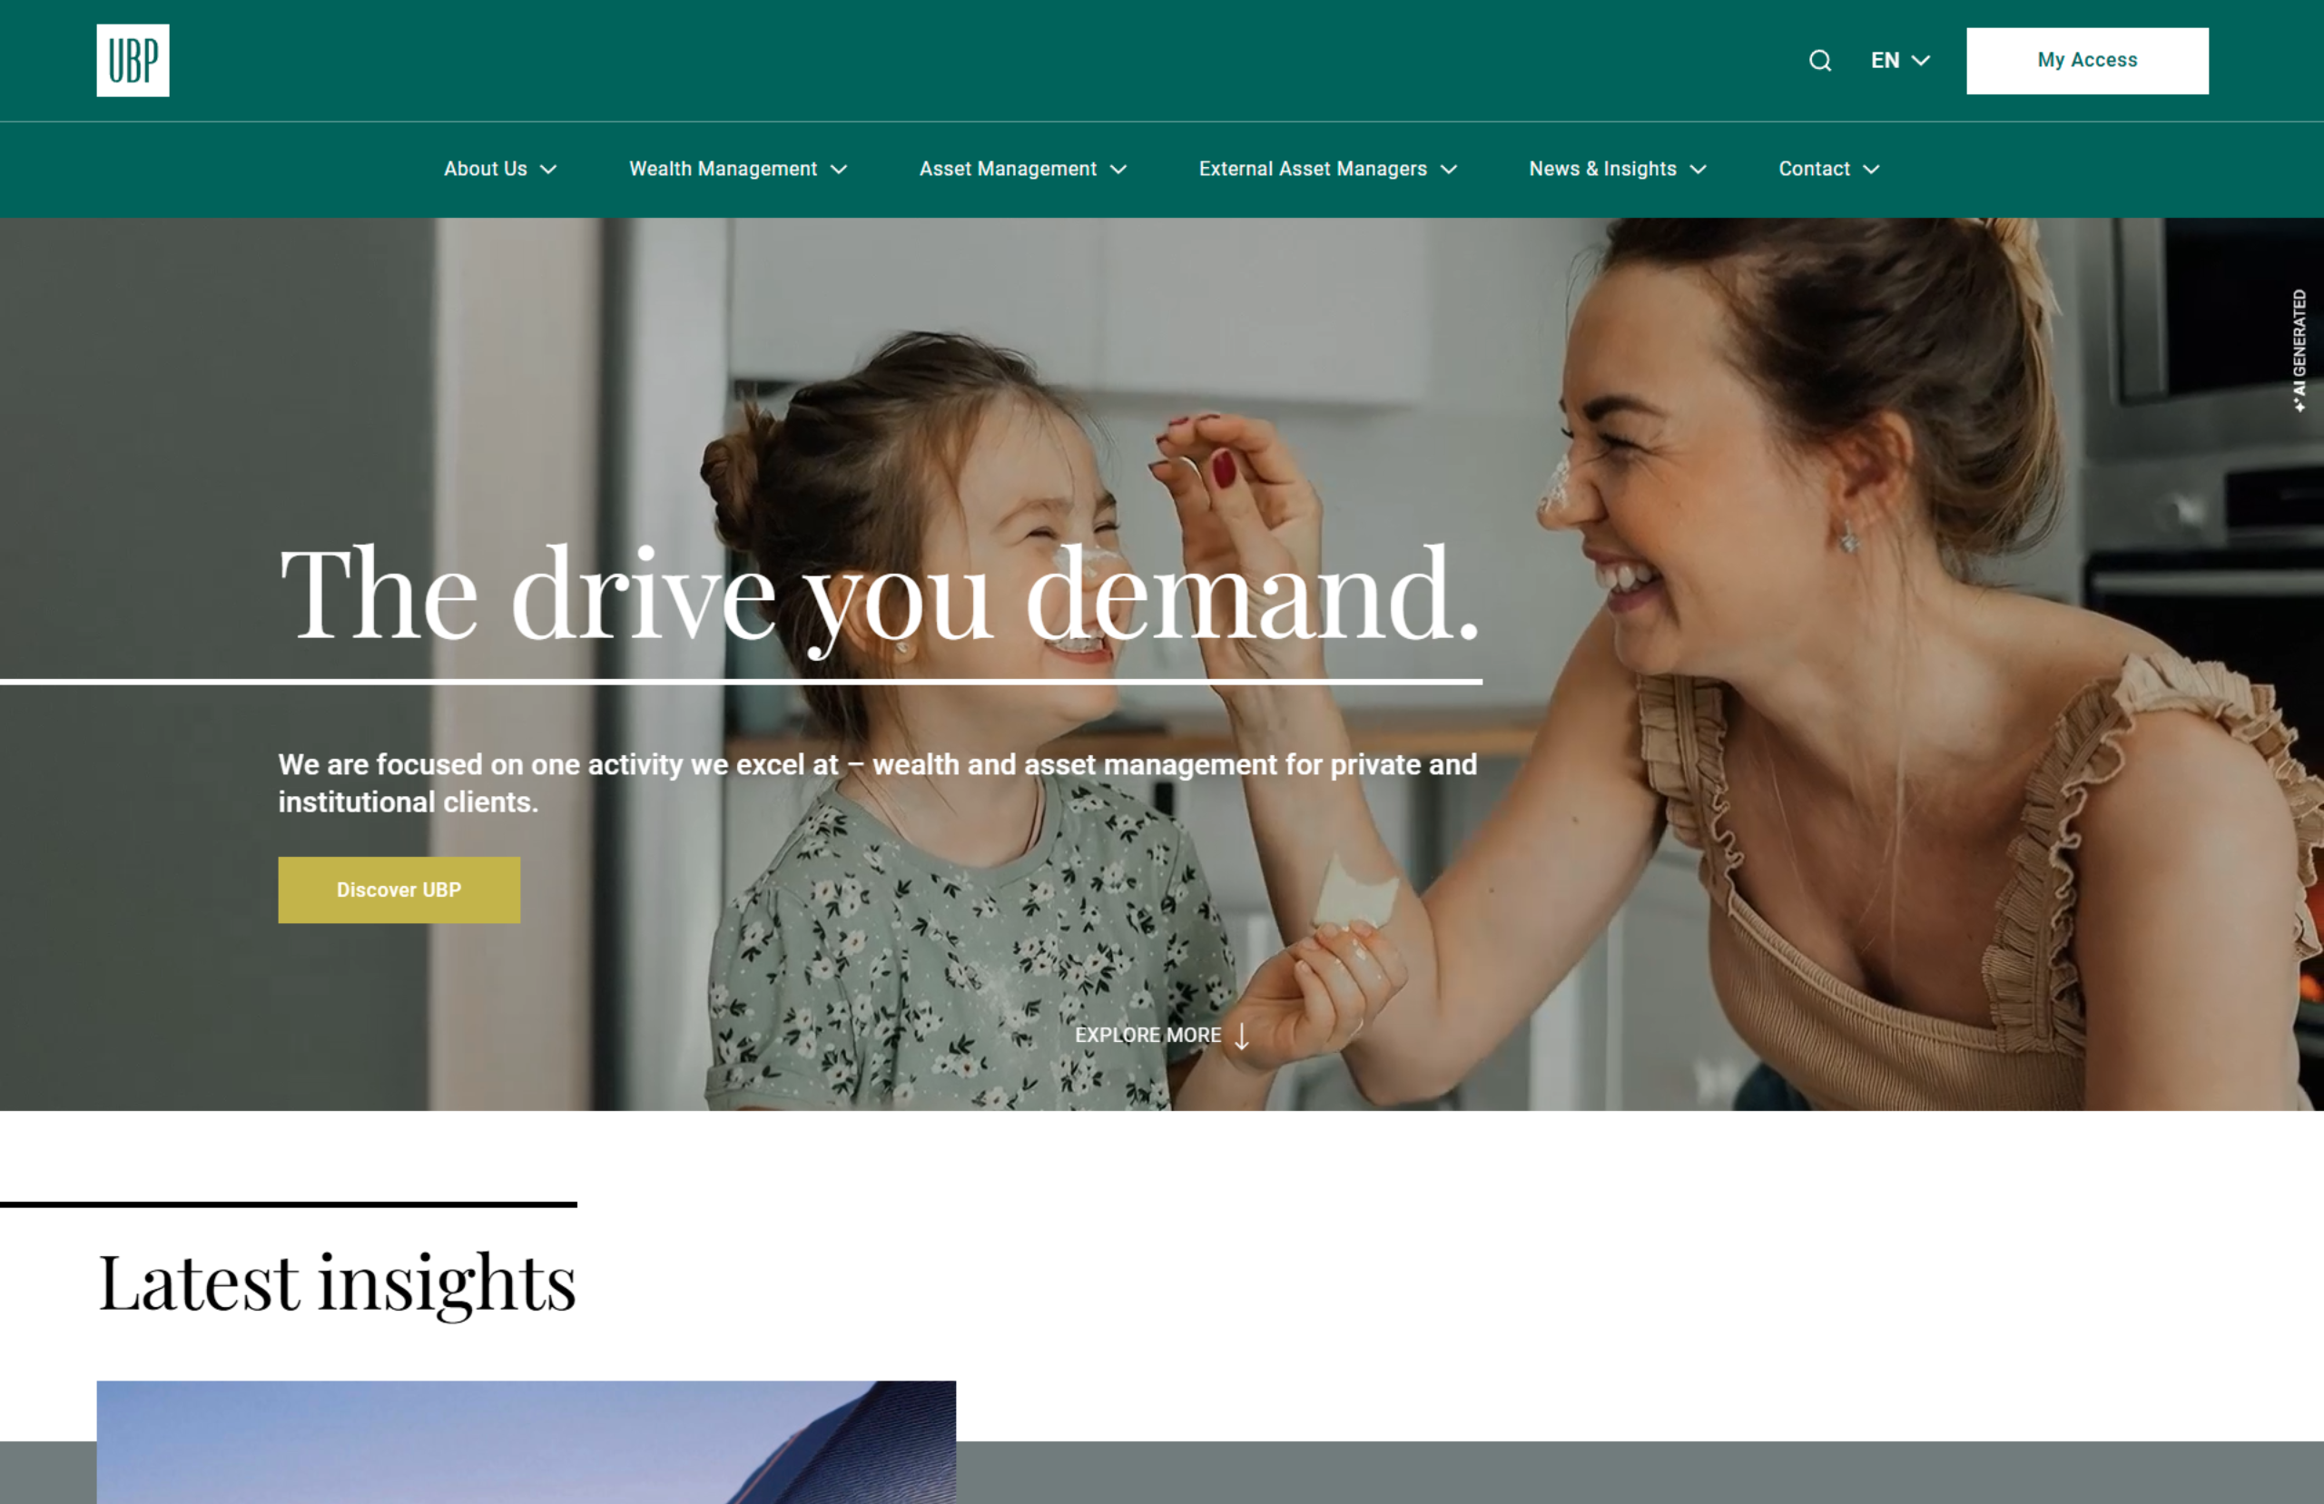2324x1504 pixels.
Task: Click the EN language label
Action: point(1885,61)
